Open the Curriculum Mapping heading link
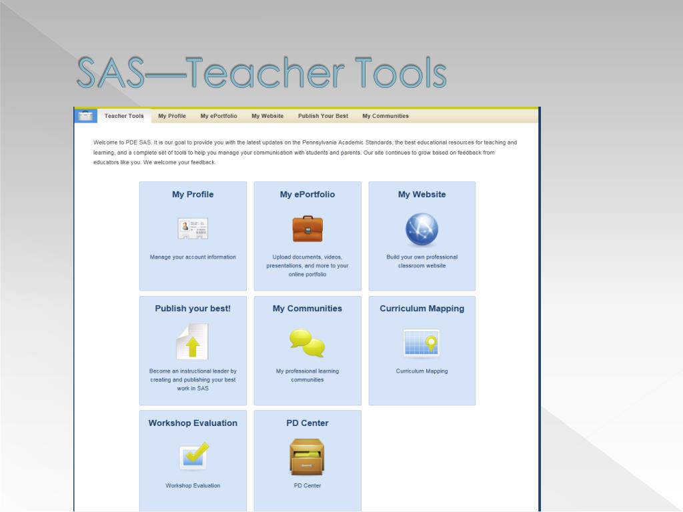The width and height of the screenshot is (683, 512). click(422, 309)
